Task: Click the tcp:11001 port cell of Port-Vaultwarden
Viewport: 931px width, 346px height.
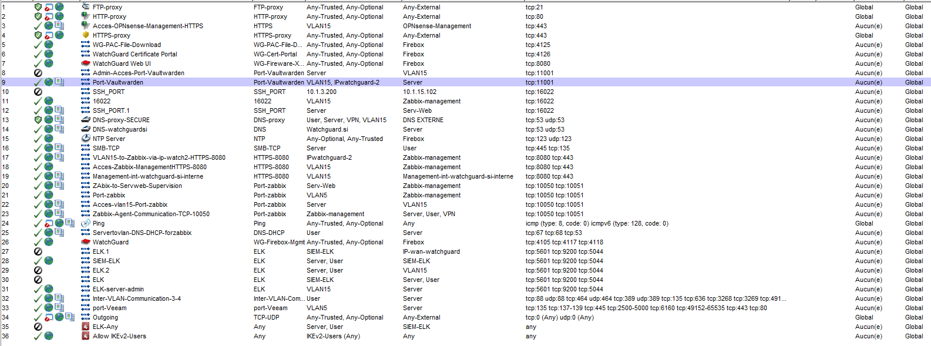Action: (x=539, y=82)
